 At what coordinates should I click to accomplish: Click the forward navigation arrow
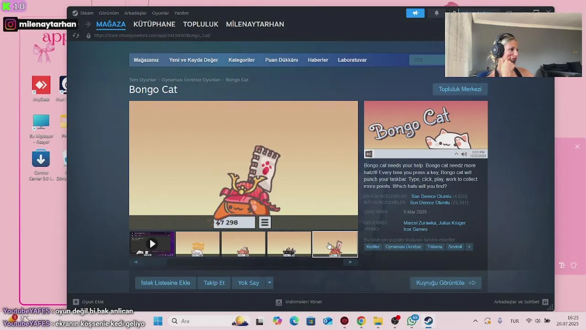87,24
